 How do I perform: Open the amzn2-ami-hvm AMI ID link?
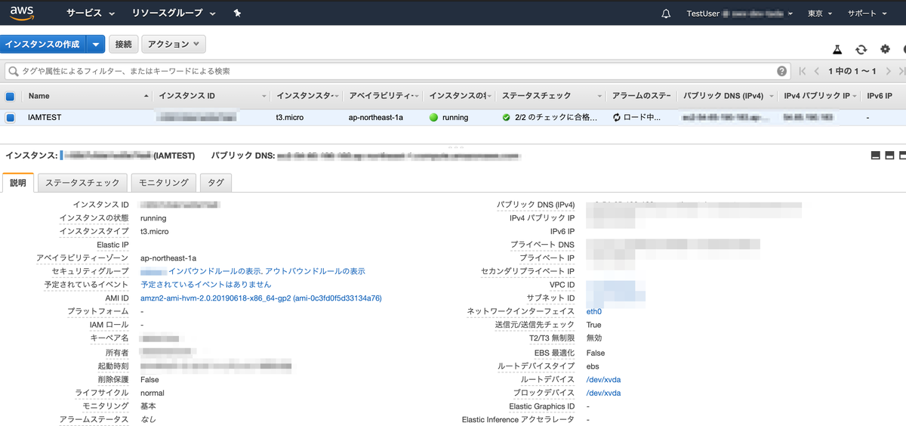tap(261, 298)
